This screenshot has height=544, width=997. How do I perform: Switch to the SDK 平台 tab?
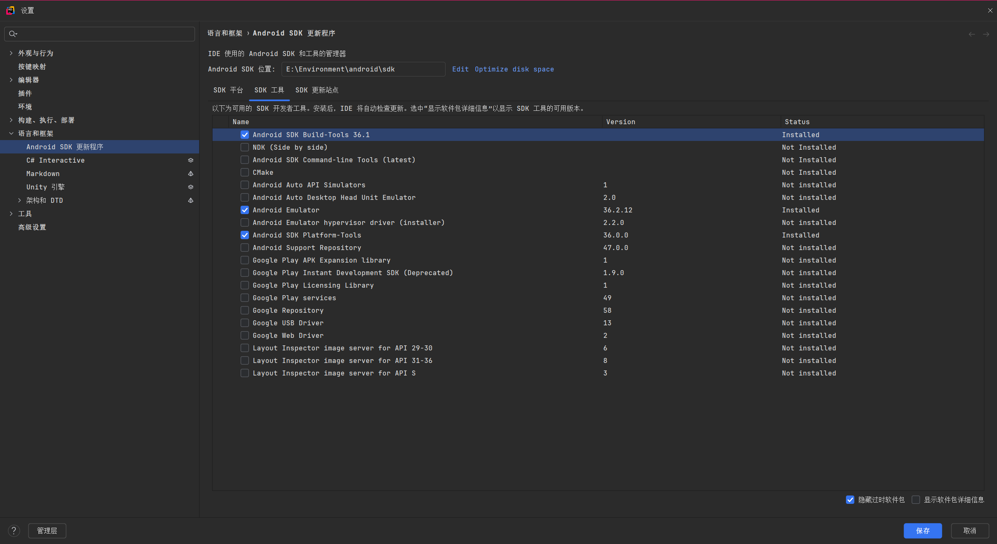click(228, 90)
